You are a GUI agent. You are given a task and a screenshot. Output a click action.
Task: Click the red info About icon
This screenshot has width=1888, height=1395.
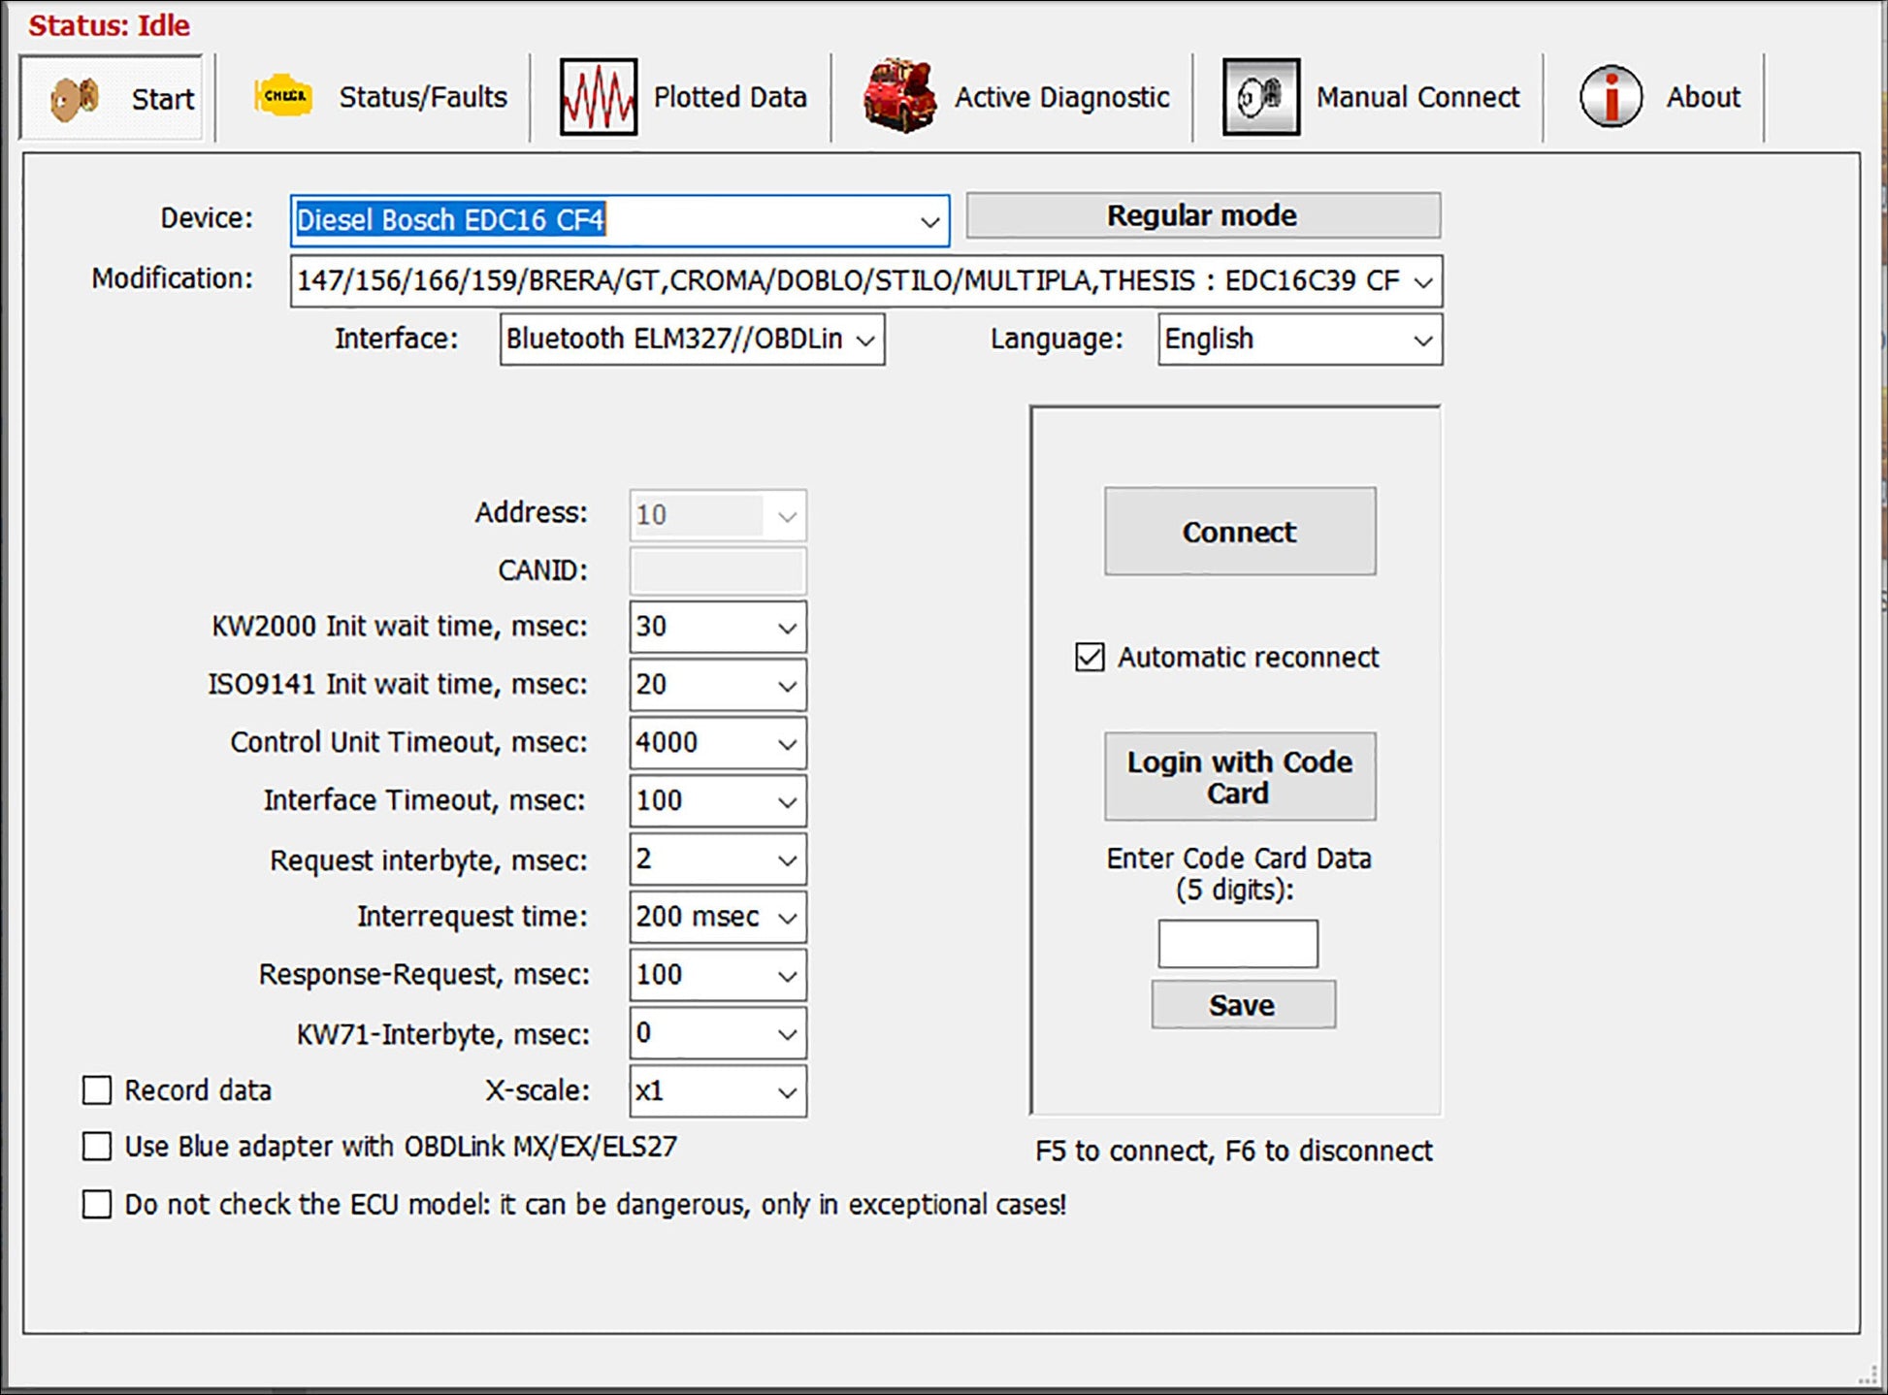pyautogui.click(x=1611, y=97)
